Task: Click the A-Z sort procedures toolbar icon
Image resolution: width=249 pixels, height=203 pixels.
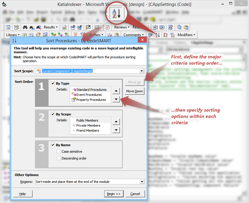Action: coord(158,35)
